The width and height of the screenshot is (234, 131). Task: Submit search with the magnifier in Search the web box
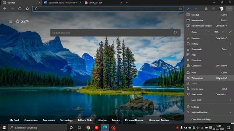(175, 32)
